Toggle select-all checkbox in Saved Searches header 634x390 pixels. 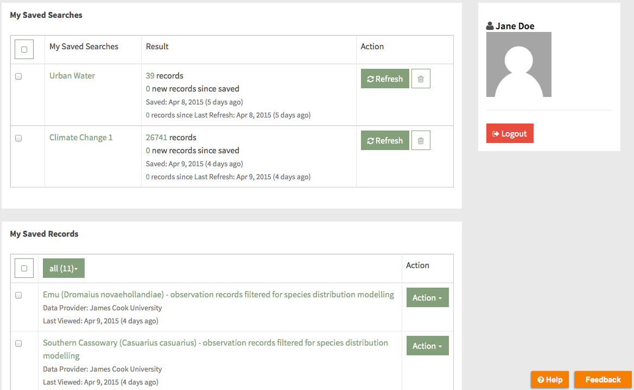tap(24, 50)
